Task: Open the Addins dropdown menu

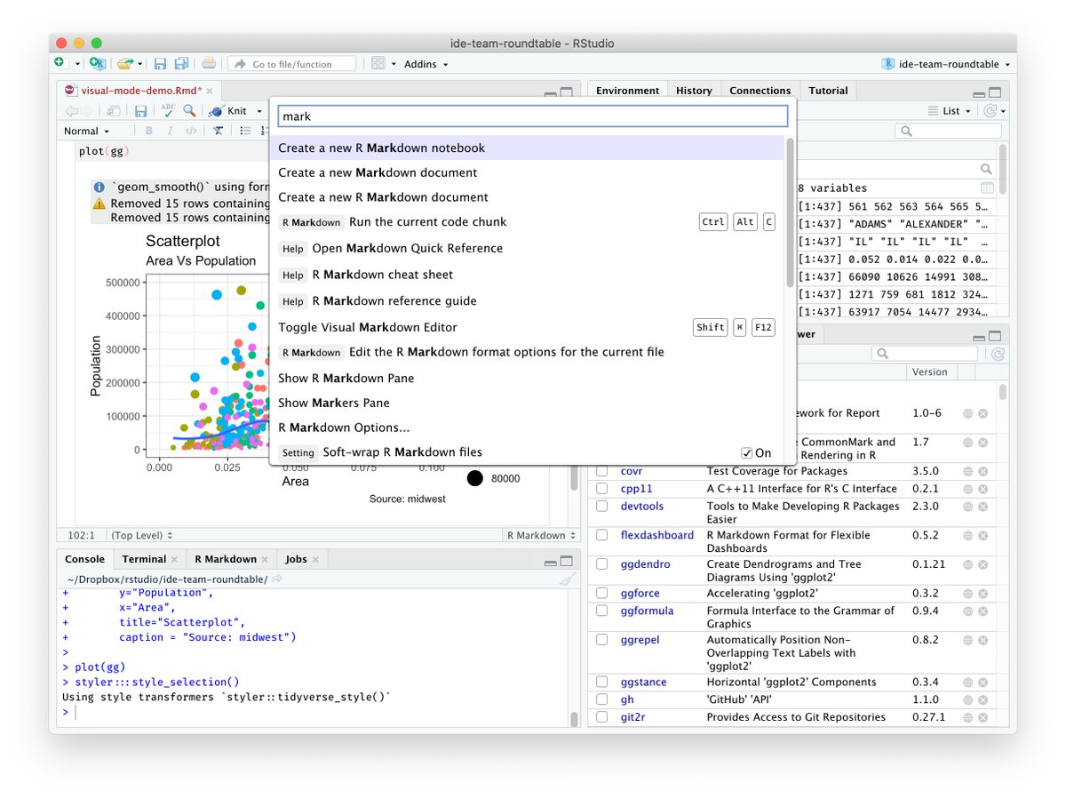Action: pyautogui.click(x=426, y=64)
